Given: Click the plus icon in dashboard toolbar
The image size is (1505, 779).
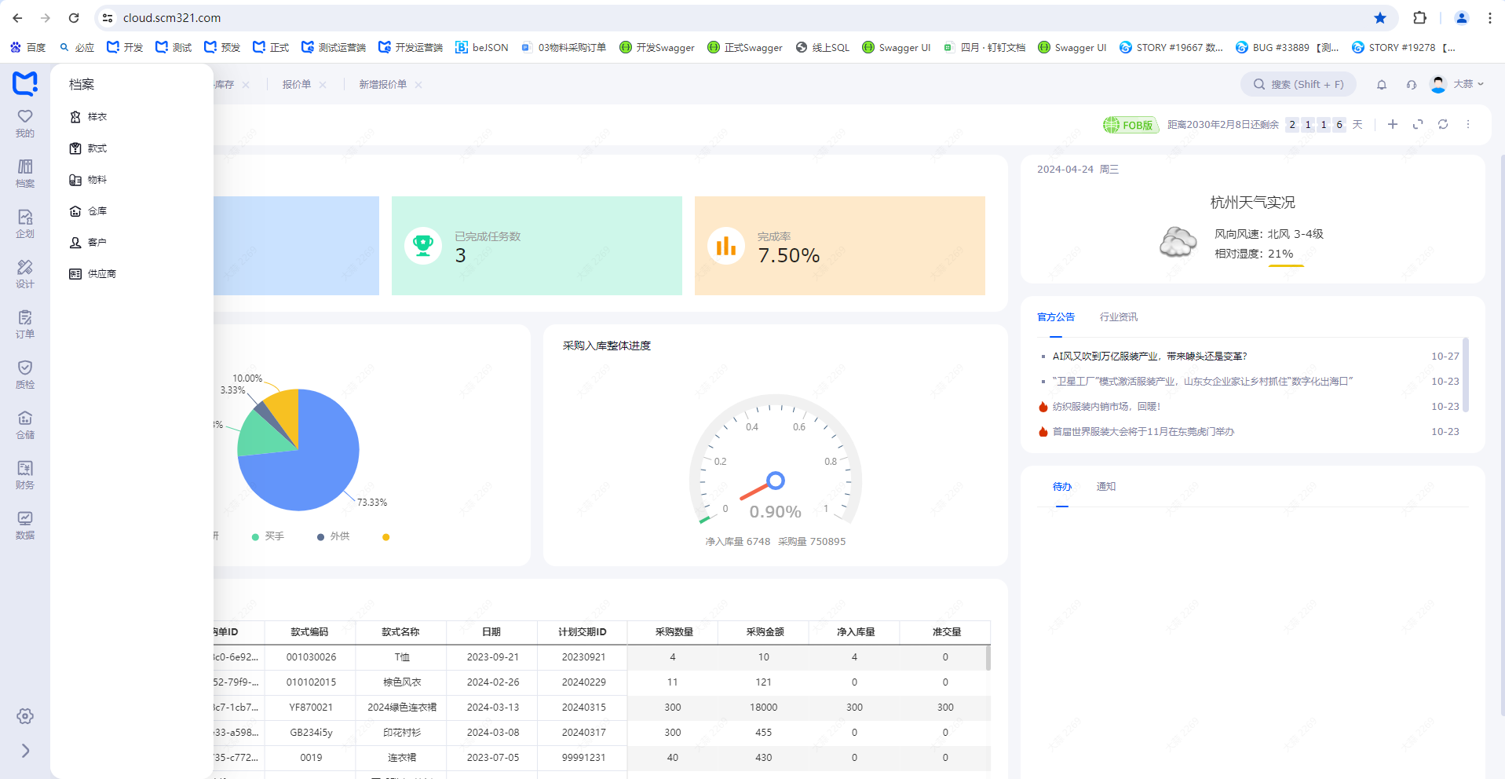Looking at the screenshot, I should pos(1393,124).
